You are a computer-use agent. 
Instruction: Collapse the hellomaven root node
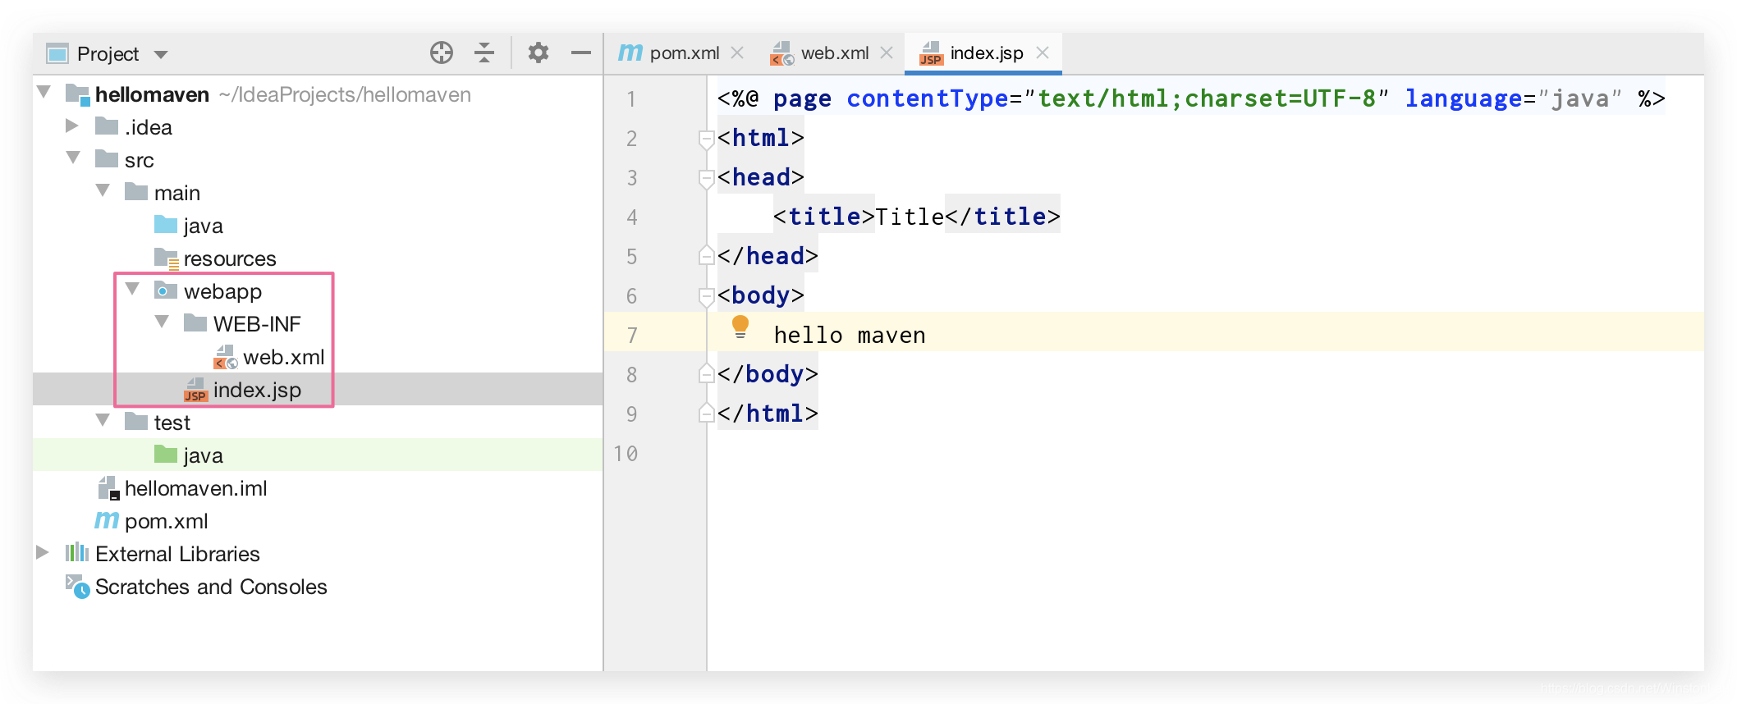point(44,92)
